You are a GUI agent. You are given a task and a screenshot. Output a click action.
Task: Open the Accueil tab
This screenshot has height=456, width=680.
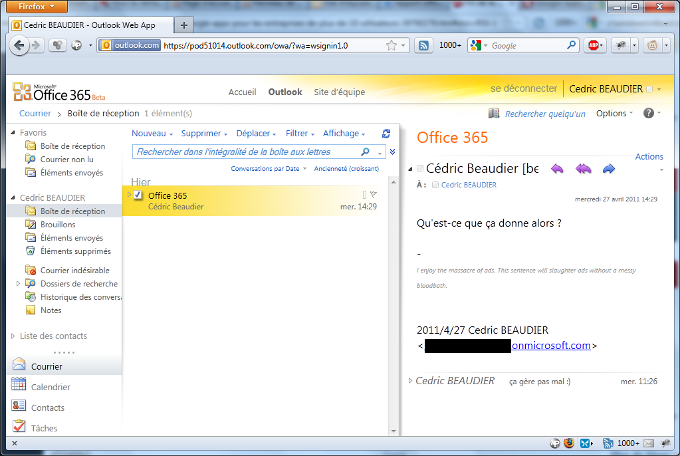243,92
